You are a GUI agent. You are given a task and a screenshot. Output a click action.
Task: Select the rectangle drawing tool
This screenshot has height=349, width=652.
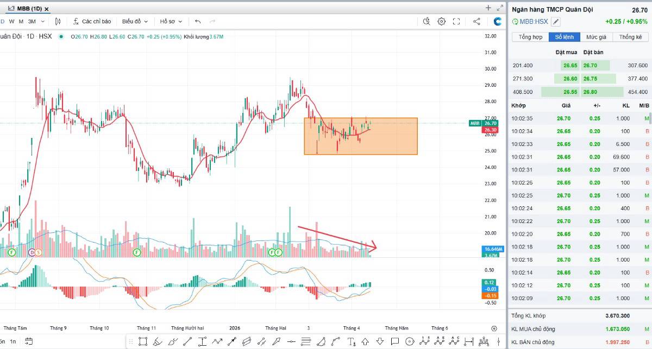[143, 341]
